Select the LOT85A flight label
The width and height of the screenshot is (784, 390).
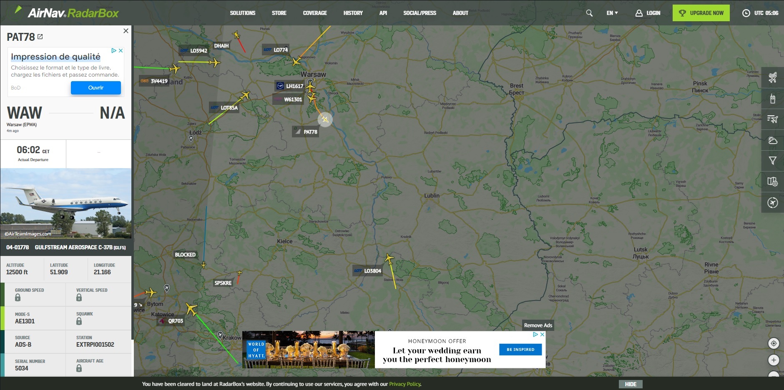pos(224,108)
